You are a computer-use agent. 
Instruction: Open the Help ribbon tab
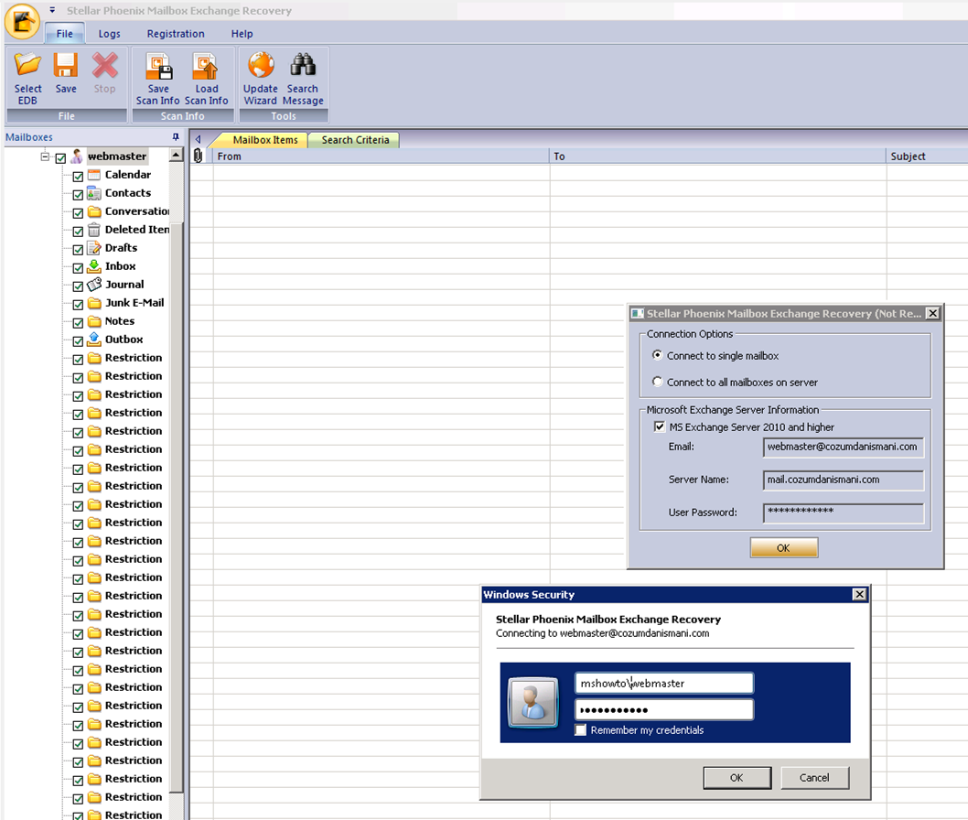coord(242,34)
